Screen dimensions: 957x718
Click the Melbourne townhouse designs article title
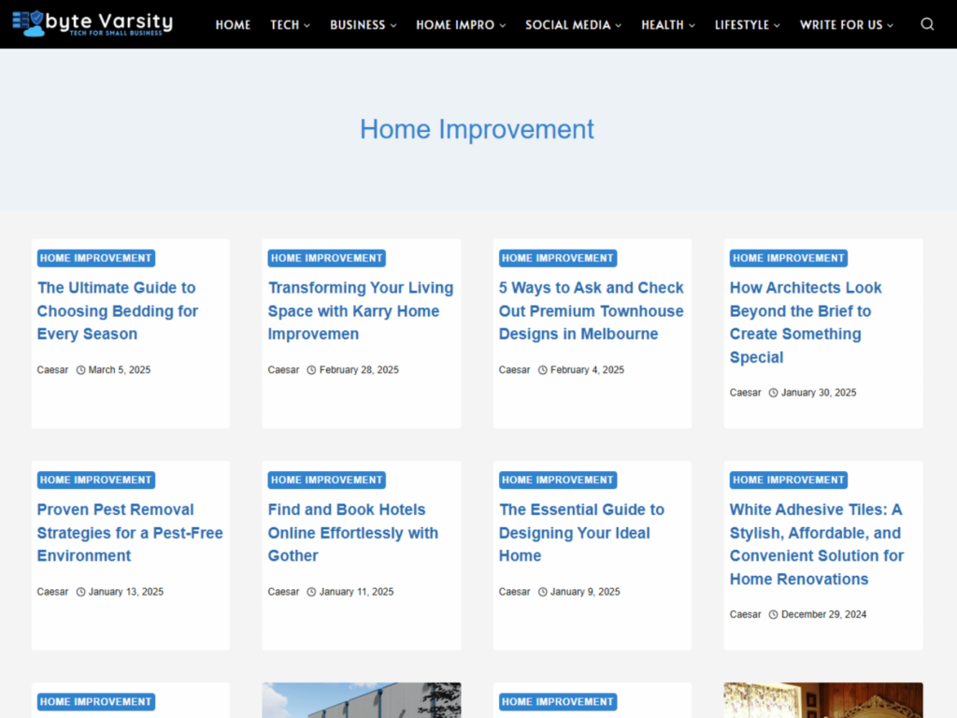[x=591, y=310]
